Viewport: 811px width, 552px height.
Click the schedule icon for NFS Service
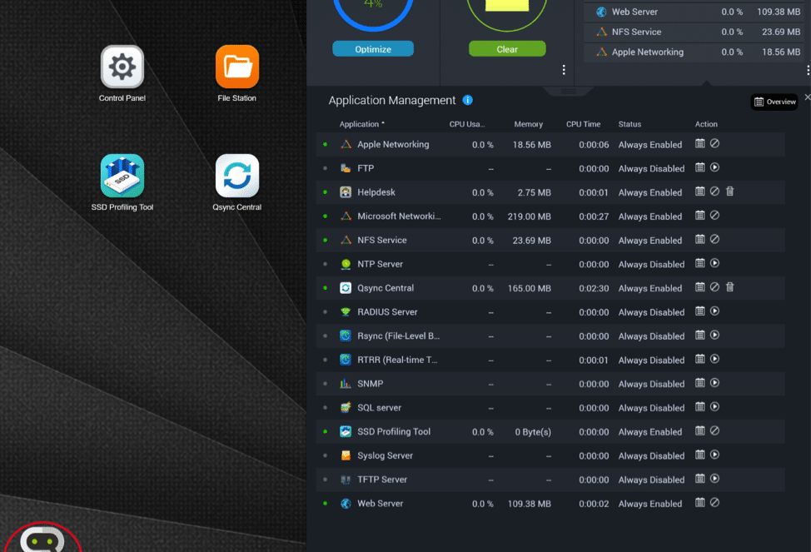tap(699, 240)
